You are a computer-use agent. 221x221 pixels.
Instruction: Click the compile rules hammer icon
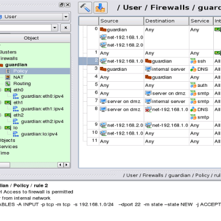pyautogui.click(x=85, y=8)
